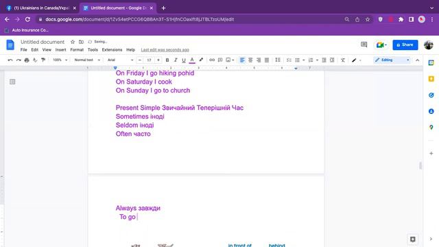Open the text color picker
Image resolution: width=439 pixels, height=247 pixels.
[192, 60]
